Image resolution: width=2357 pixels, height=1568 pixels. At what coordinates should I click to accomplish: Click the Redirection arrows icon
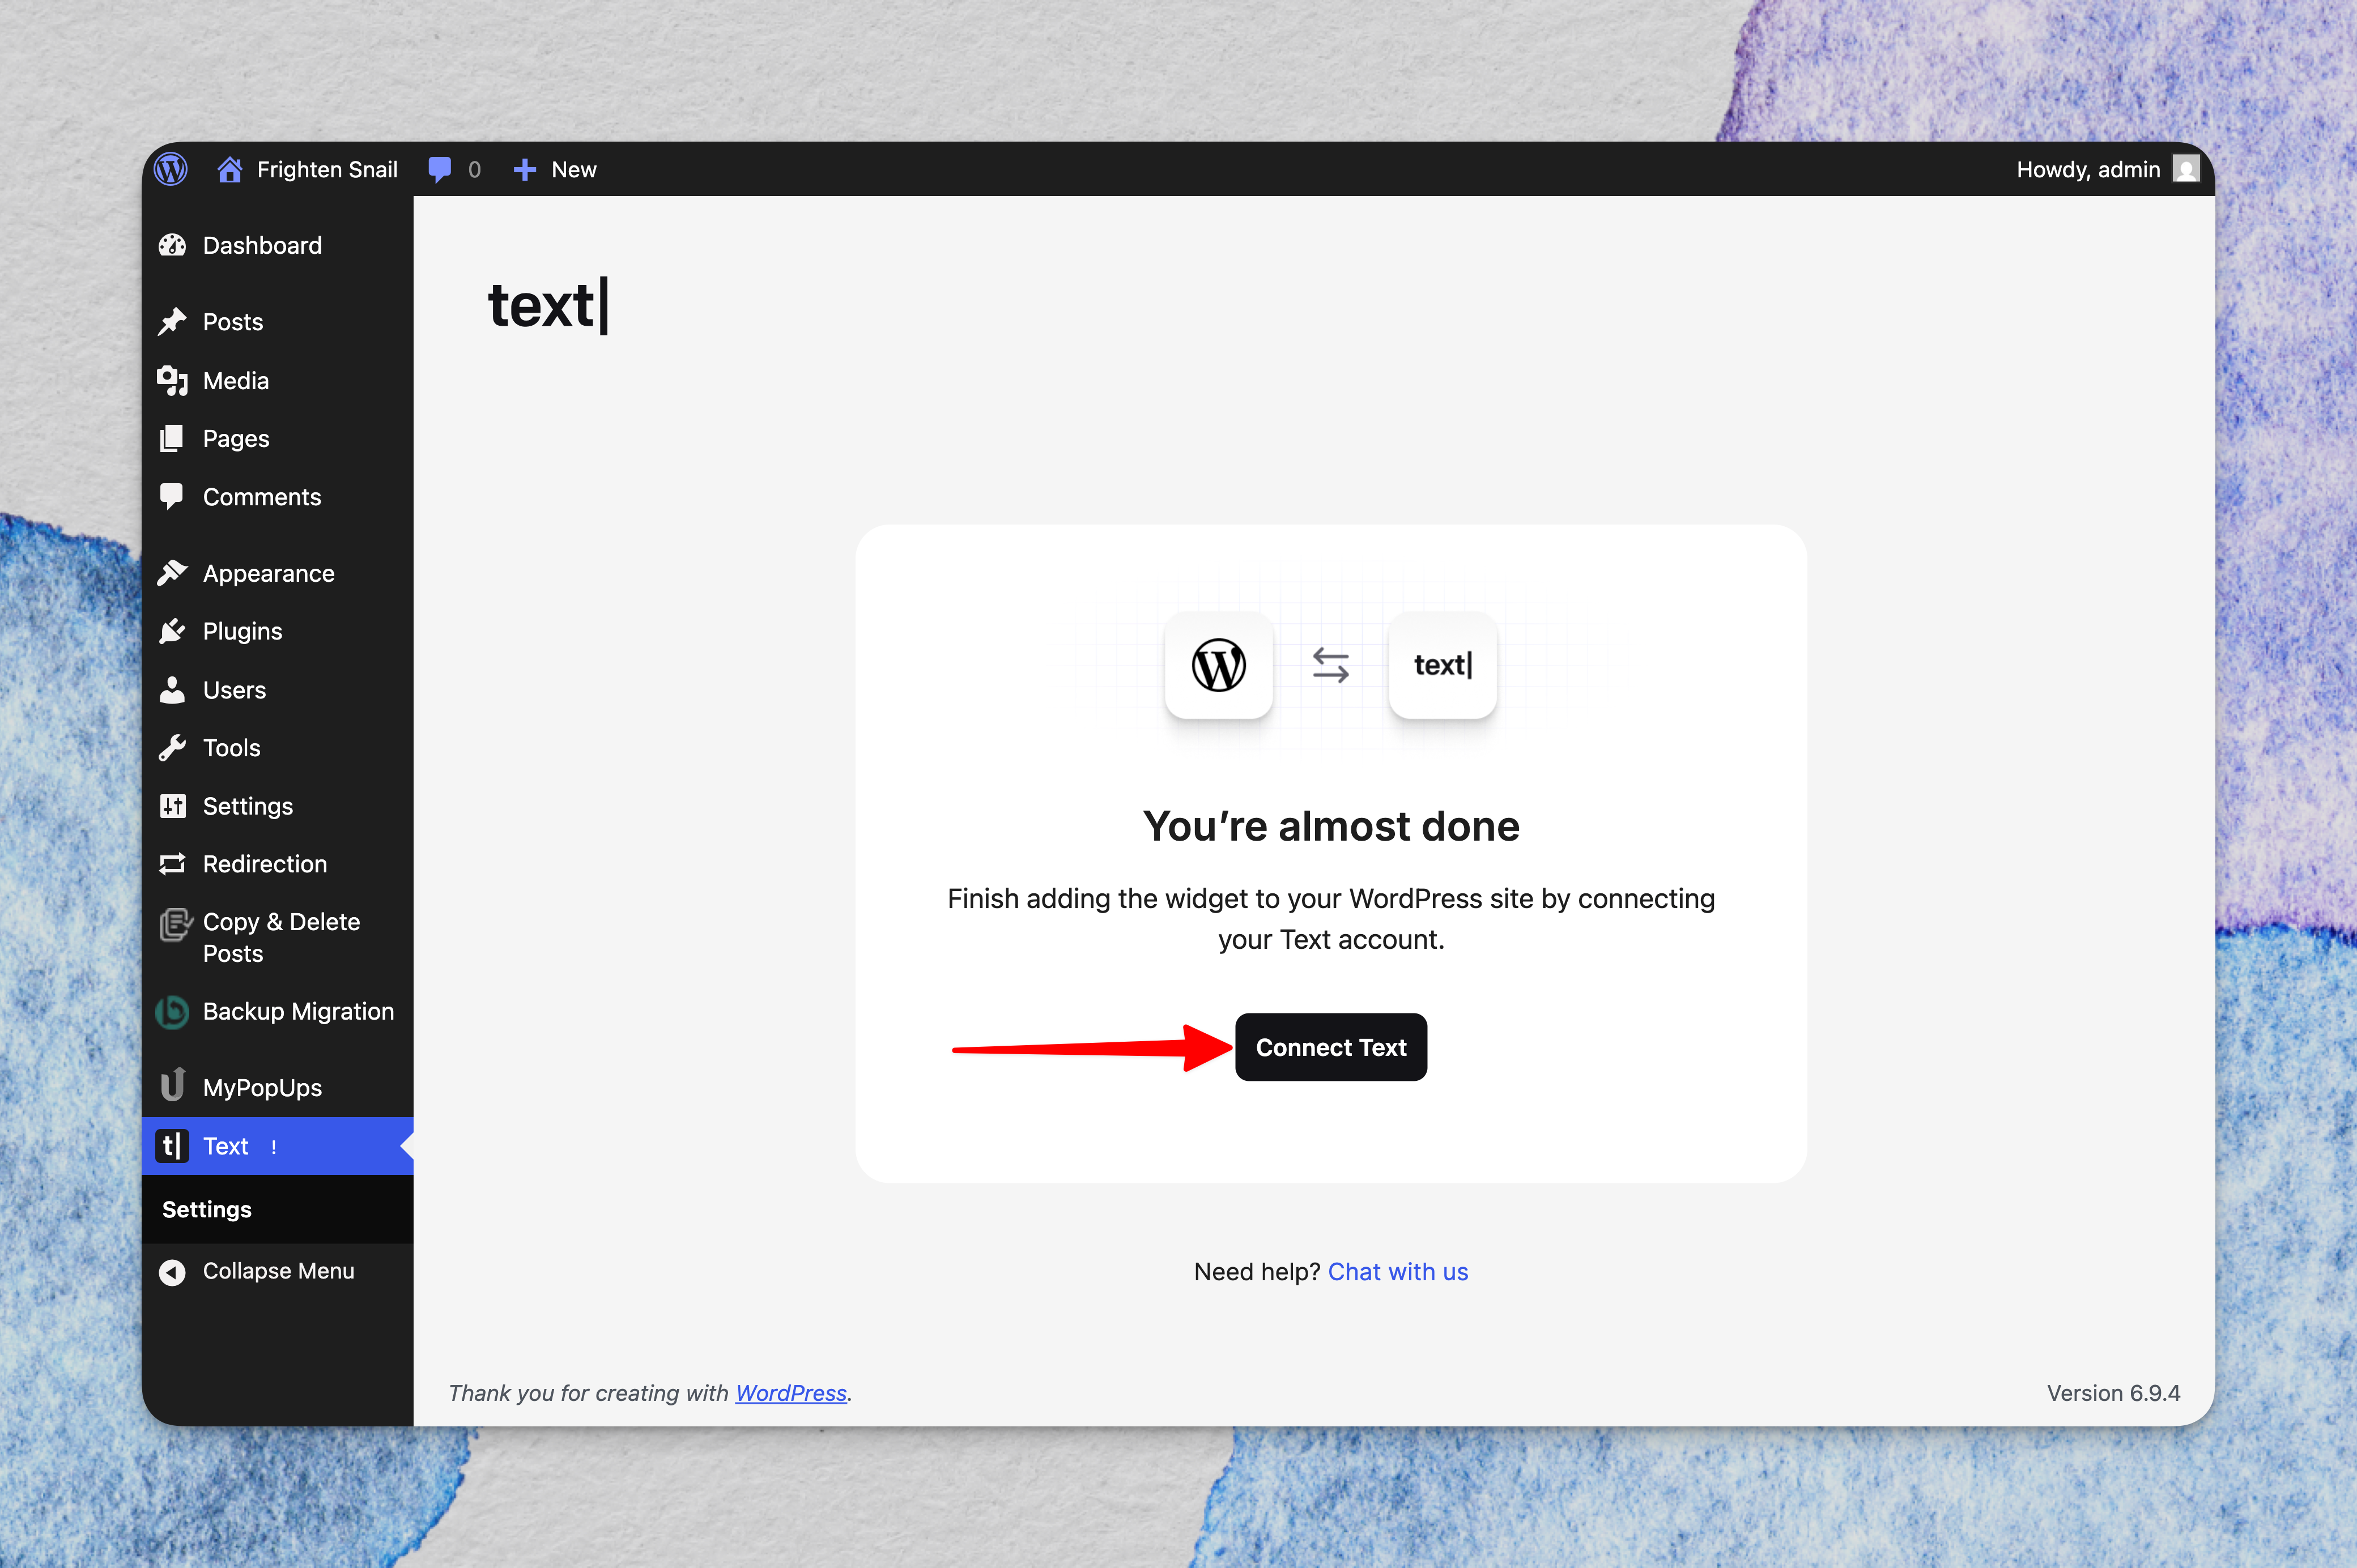click(x=172, y=864)
